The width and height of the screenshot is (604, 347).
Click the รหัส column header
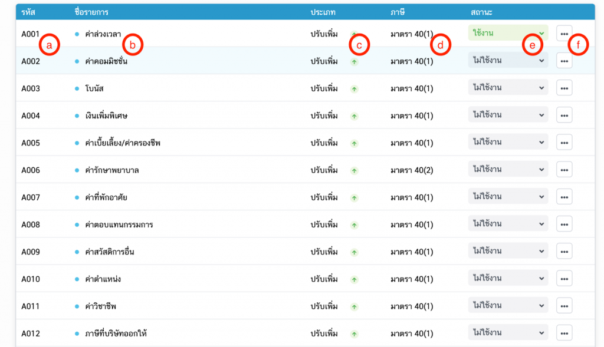point(28,12)
